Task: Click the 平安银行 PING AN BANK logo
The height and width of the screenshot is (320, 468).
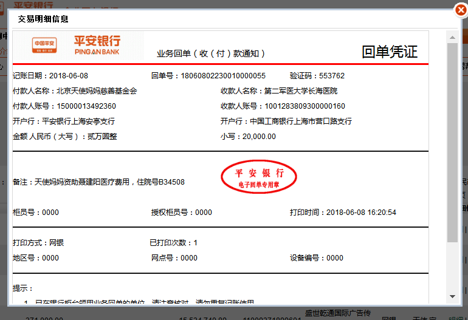Action: coord(97,46)
